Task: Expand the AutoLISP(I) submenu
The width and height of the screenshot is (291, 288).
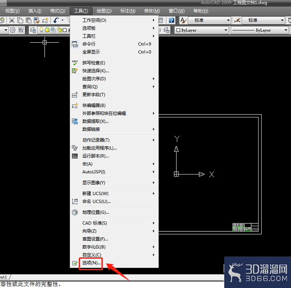Action: [114, 172]
